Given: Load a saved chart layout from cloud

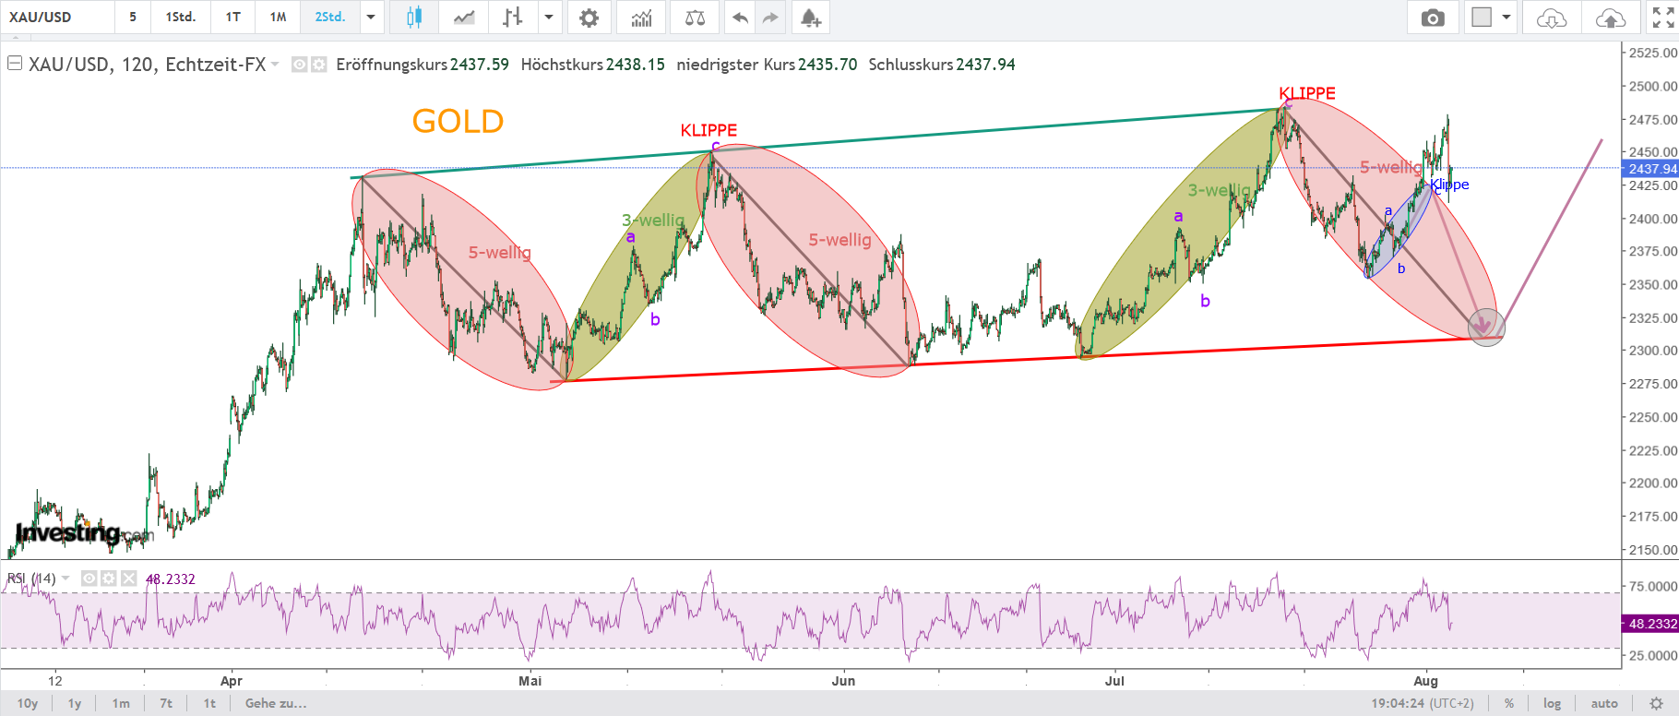Looking at the screenshot, I should click(1552, 18).
